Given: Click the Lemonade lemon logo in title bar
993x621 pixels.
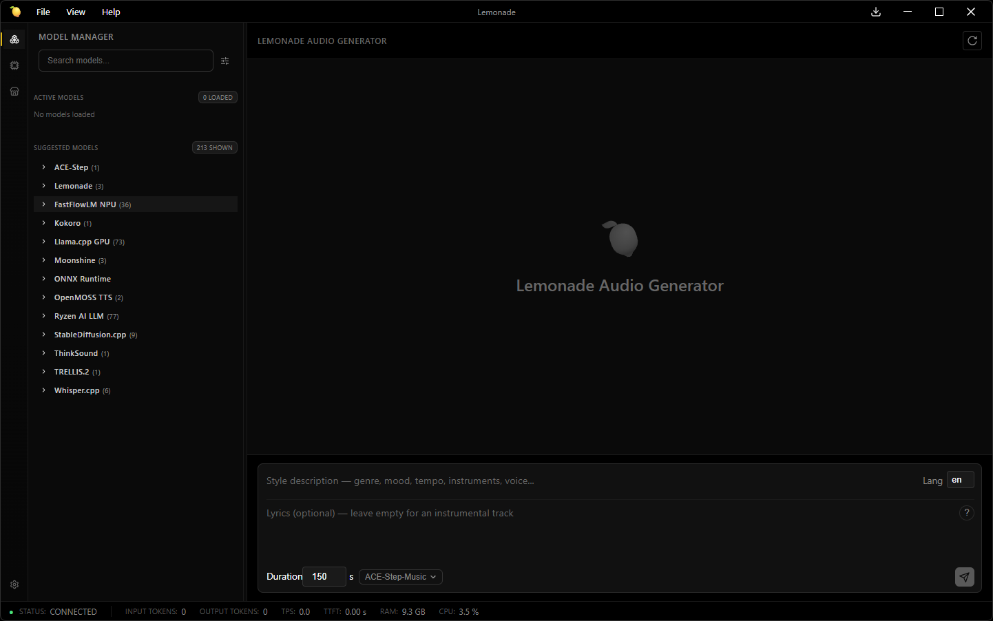Looking at the screenshot, I should coord(15,12).
